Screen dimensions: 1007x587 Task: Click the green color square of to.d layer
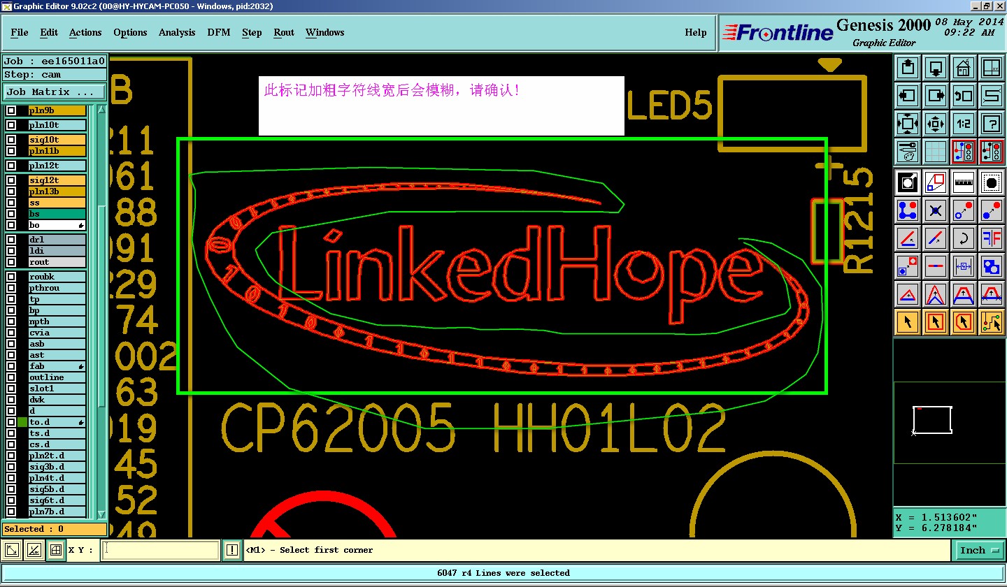coord(22,422)
